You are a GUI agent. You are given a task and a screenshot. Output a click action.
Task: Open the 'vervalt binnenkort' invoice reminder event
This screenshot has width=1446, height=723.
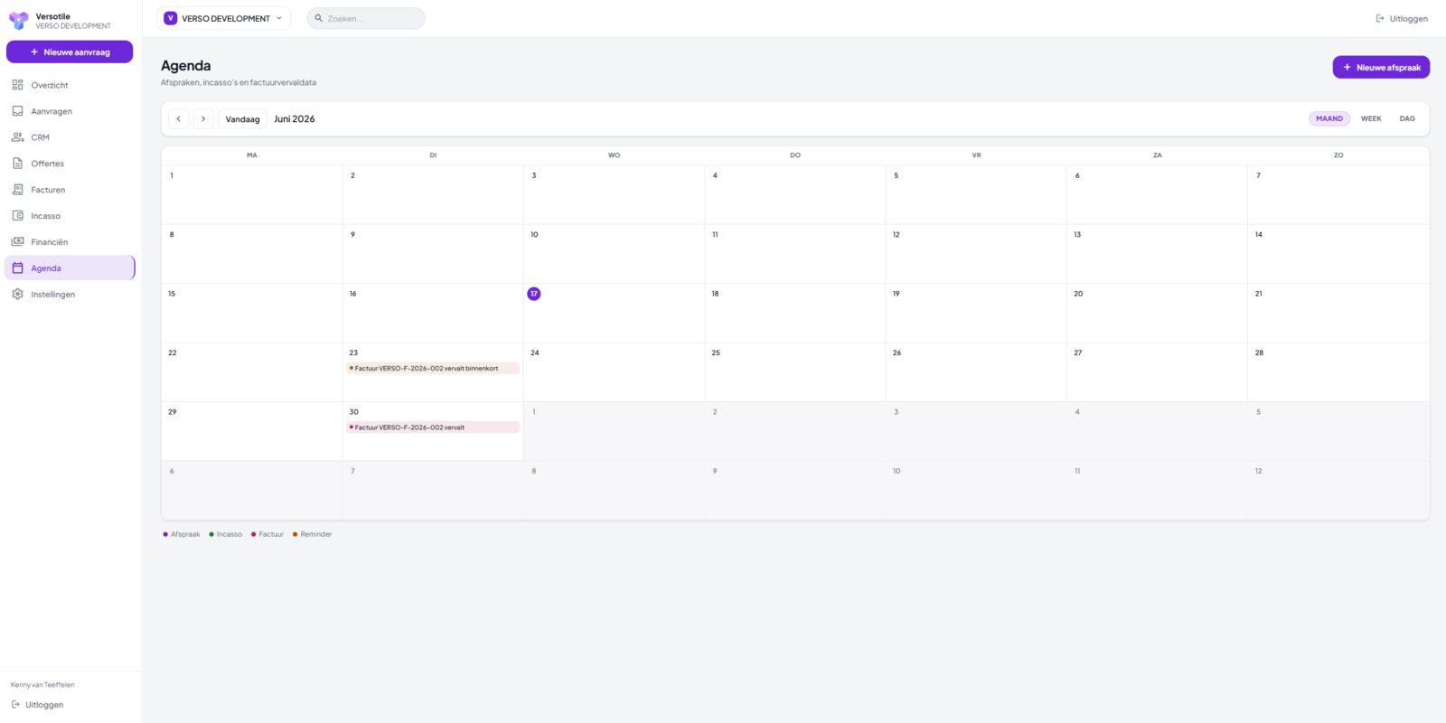(433, 368)
